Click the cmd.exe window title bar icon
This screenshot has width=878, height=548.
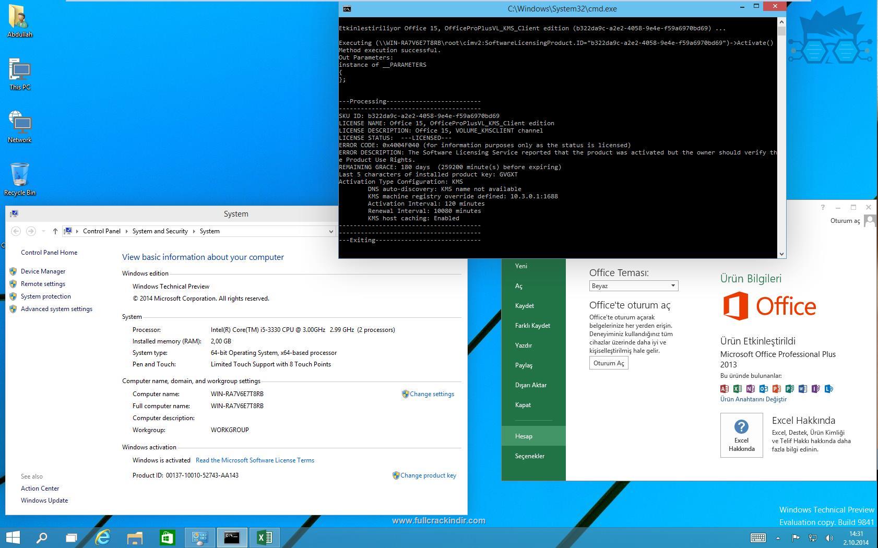point(347,8)
